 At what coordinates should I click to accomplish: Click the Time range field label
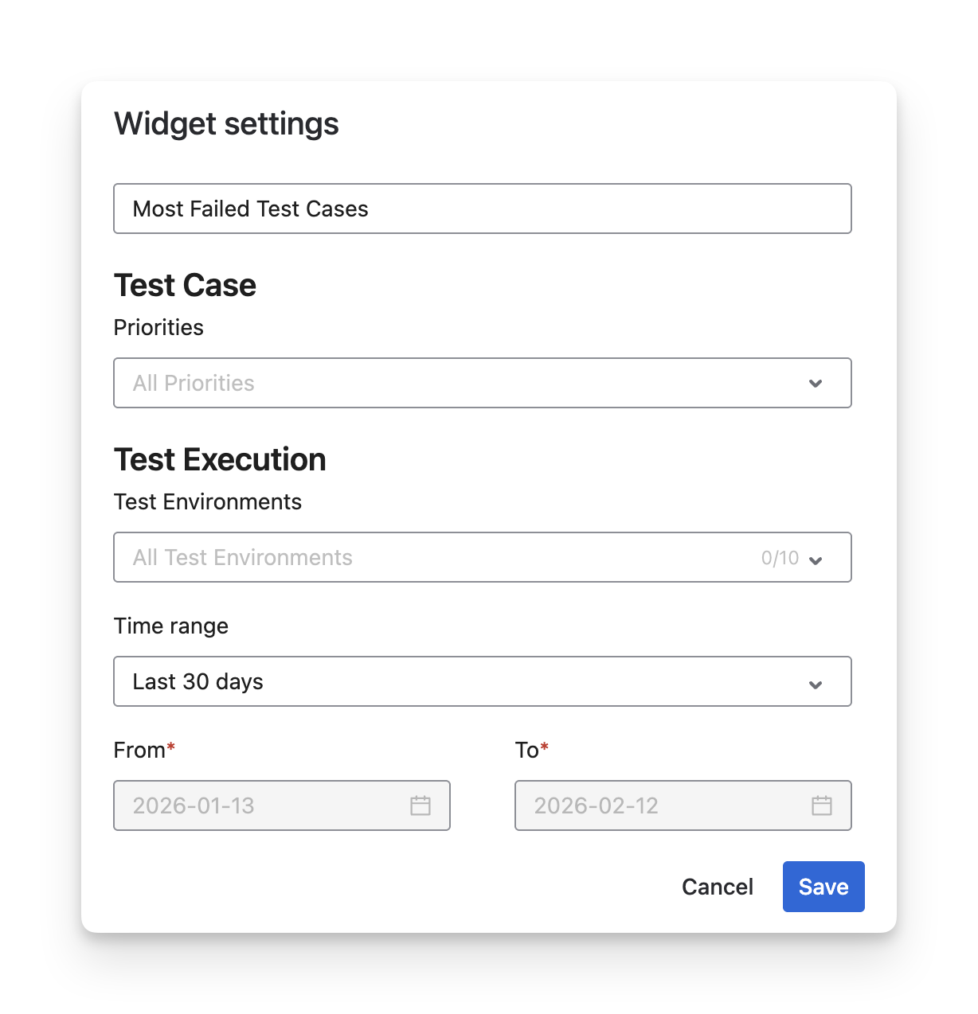pyautogui.click(x=170, y=626)
